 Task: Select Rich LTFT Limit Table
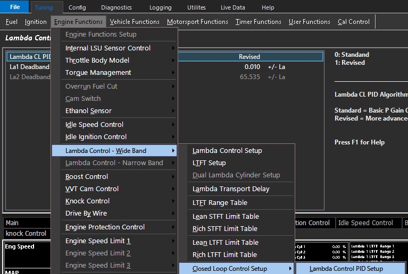click(224, 254)
